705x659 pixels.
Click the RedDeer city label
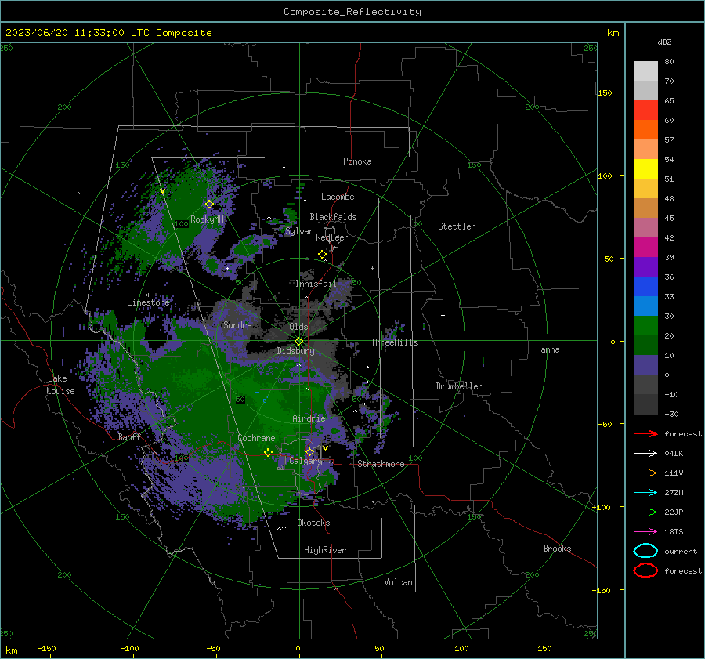pyautogui.click(x=332, y=237)
